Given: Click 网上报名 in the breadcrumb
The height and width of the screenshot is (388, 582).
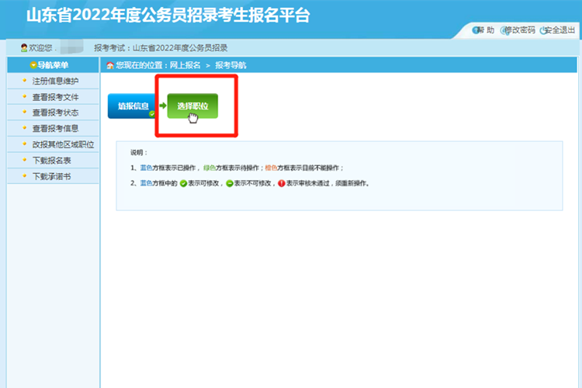Looking at the screenshot, I should tap(185, 65).
